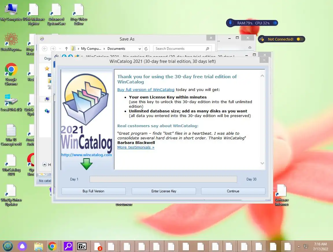Click the Day 1 label

pyautogui.click(x=74, y=179)
